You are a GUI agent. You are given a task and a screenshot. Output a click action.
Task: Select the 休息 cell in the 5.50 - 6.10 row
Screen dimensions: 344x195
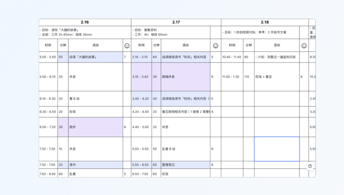coord(96,77)
